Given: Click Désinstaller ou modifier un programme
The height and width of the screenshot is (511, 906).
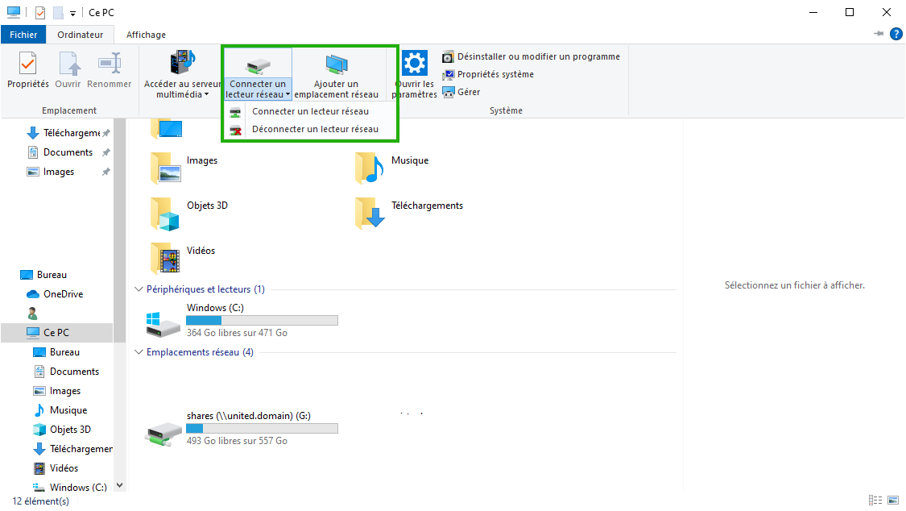Looking at the screenshot, I should coord(531,56).
